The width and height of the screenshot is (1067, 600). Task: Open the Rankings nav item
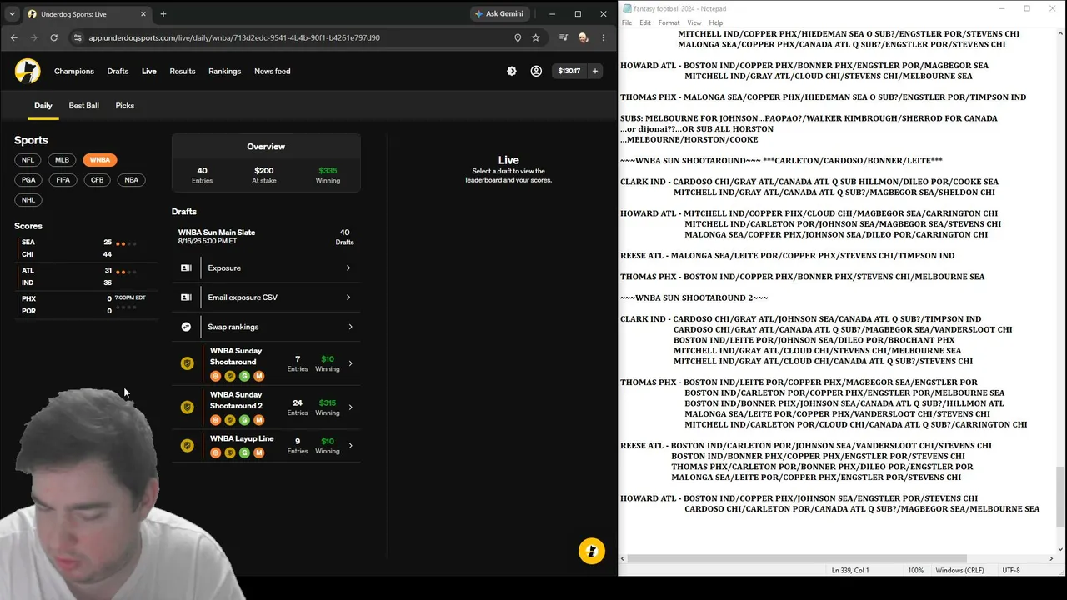224,72
